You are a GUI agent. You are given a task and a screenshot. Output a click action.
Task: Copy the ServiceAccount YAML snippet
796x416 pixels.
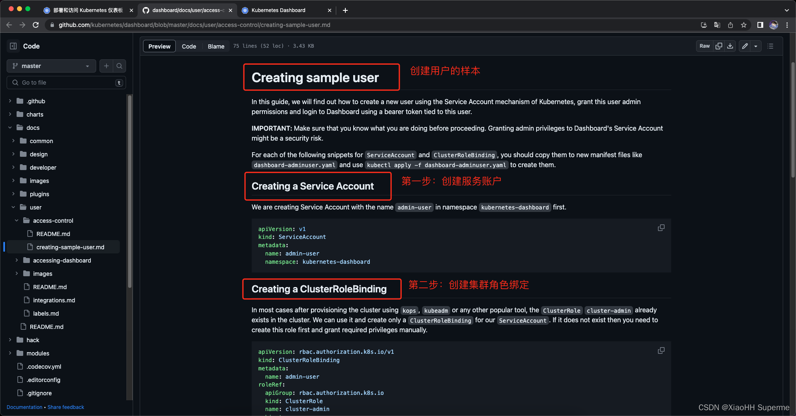click(661, 228)
